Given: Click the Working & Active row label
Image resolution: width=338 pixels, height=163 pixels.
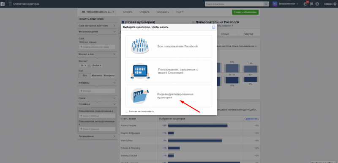Looking at the screenshot, I should pos(129,155).
